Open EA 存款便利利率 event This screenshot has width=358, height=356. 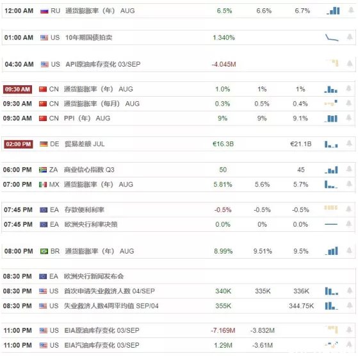click(85, 209)
